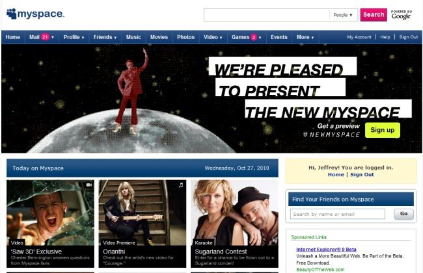Click the music note icon on Orianthi card
423x273 pixels.
pos(181,185)
